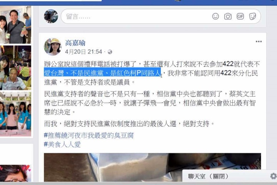277x185 pixels.
Task: Open hashtag #推薦饒河夜市我最愛的臭豆腐
Action: [89, 136]
